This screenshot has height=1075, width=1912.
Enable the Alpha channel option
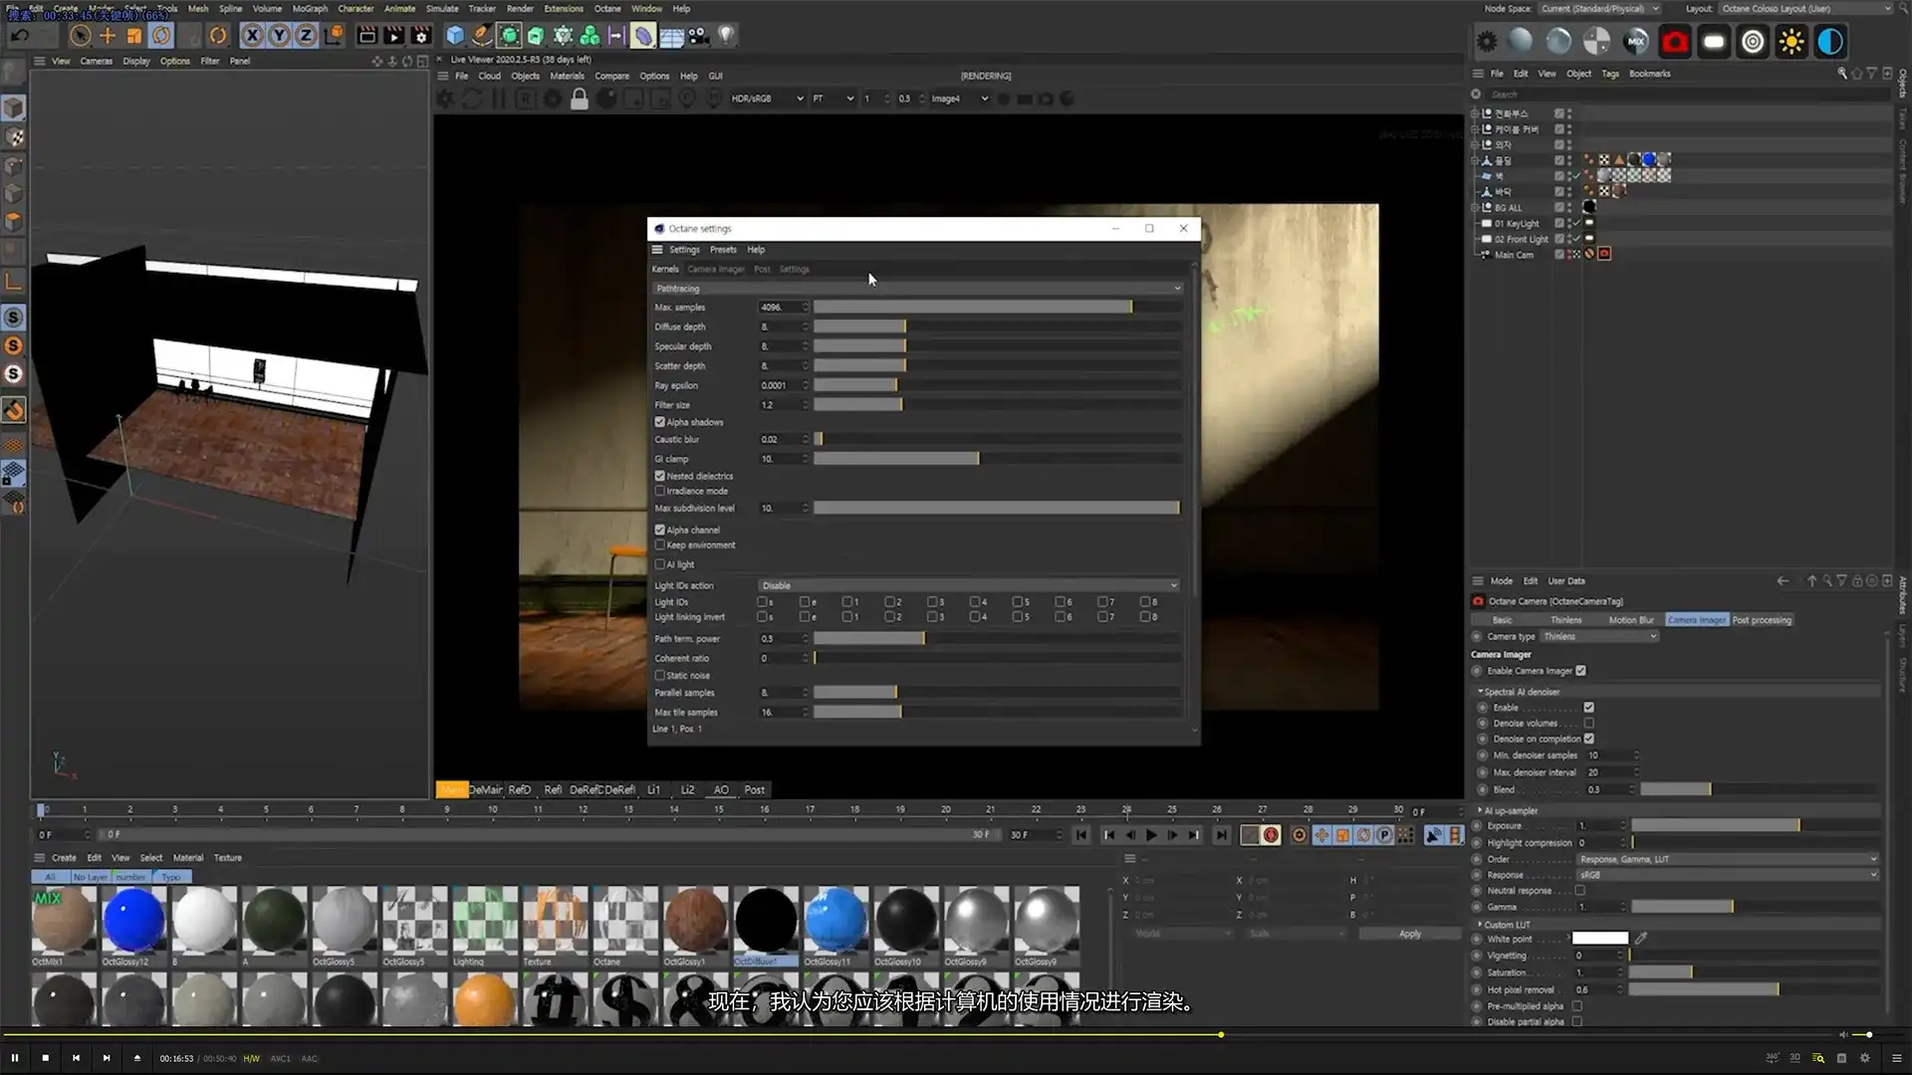pyautogui.click(x=660, y=530)
